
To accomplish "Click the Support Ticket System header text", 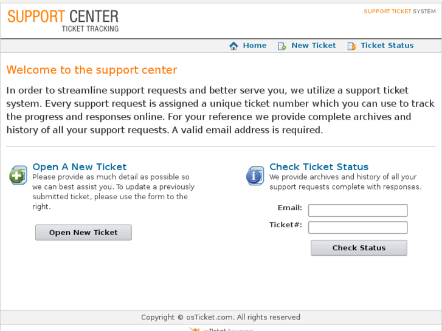I will point(399,12).
